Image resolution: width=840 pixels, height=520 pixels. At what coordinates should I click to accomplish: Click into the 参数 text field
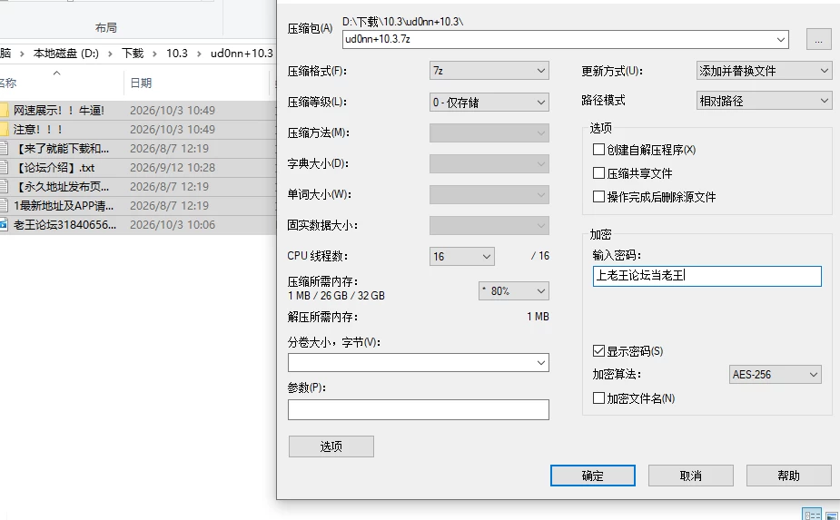point(419,409)
